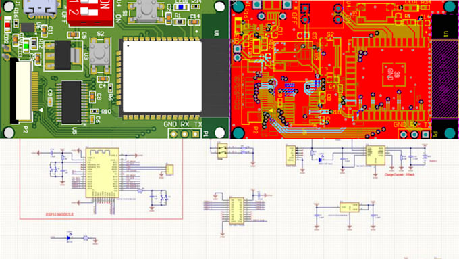Image resolution: width=459 pixels, height=259 pixels.
Task: Click capacitor C4 below button S2
Action: tap(103, 79)
